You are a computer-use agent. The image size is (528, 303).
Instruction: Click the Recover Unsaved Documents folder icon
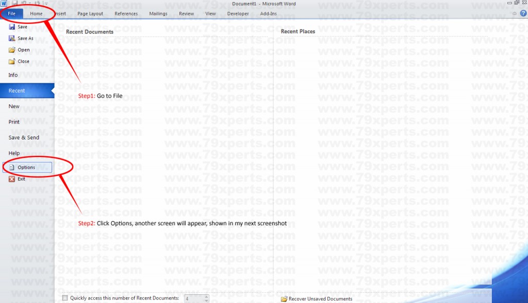pyautogui.click(x=284, y=299)
